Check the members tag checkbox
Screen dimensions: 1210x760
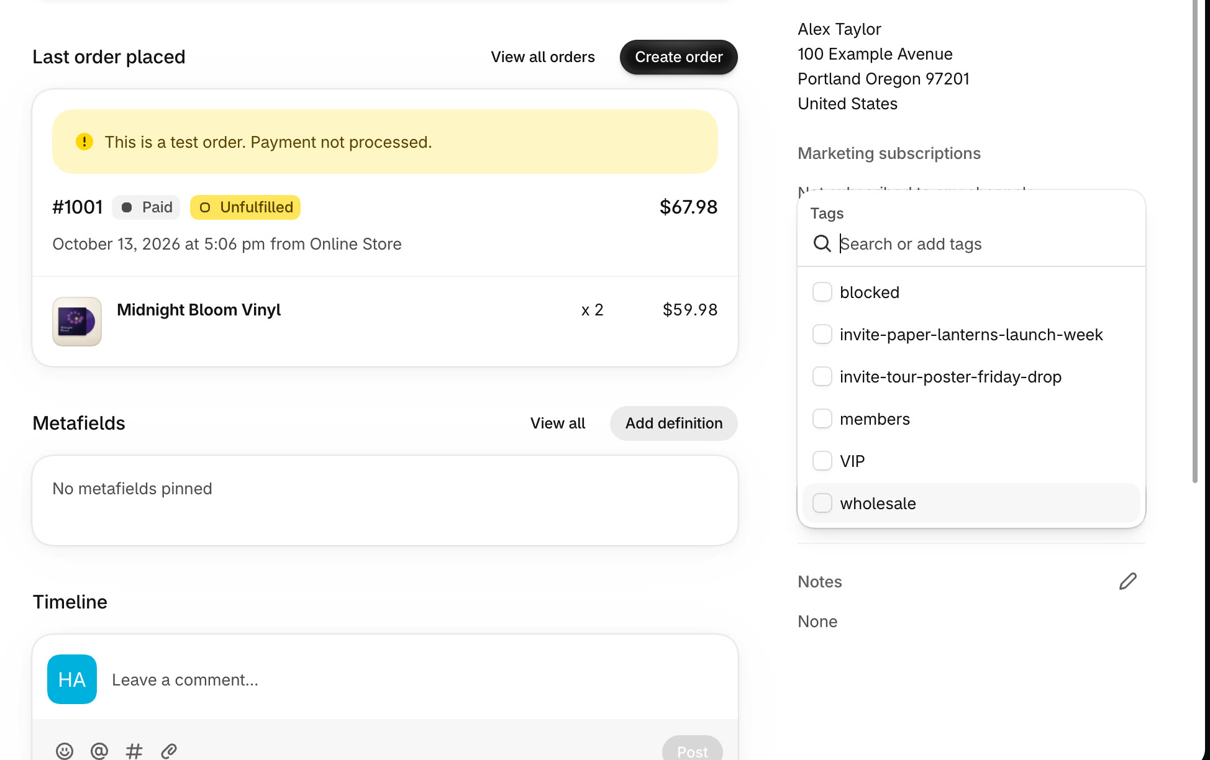(x=822, y=418)
